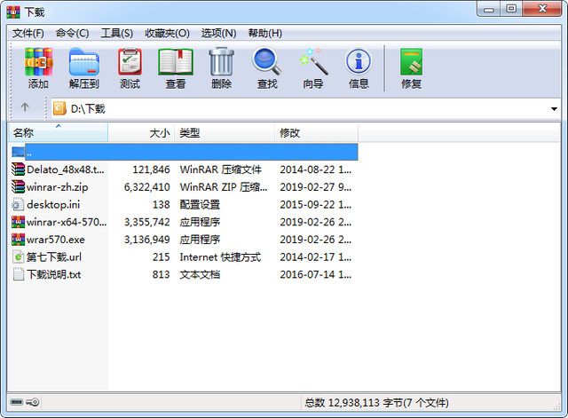
Task: Maximize the 下载 WinRAR window
Action: [511, 9]
